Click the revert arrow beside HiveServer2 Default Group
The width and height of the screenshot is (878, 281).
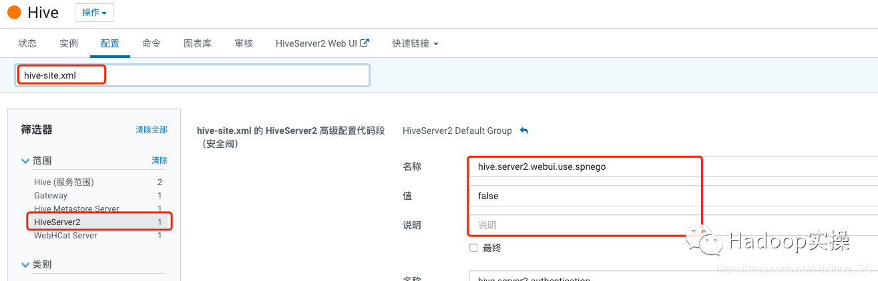click(x=524, y=131)
